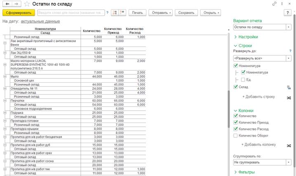Open help with the question mark button
Viewport: 296px width, 176px height.
click(288, 13)
